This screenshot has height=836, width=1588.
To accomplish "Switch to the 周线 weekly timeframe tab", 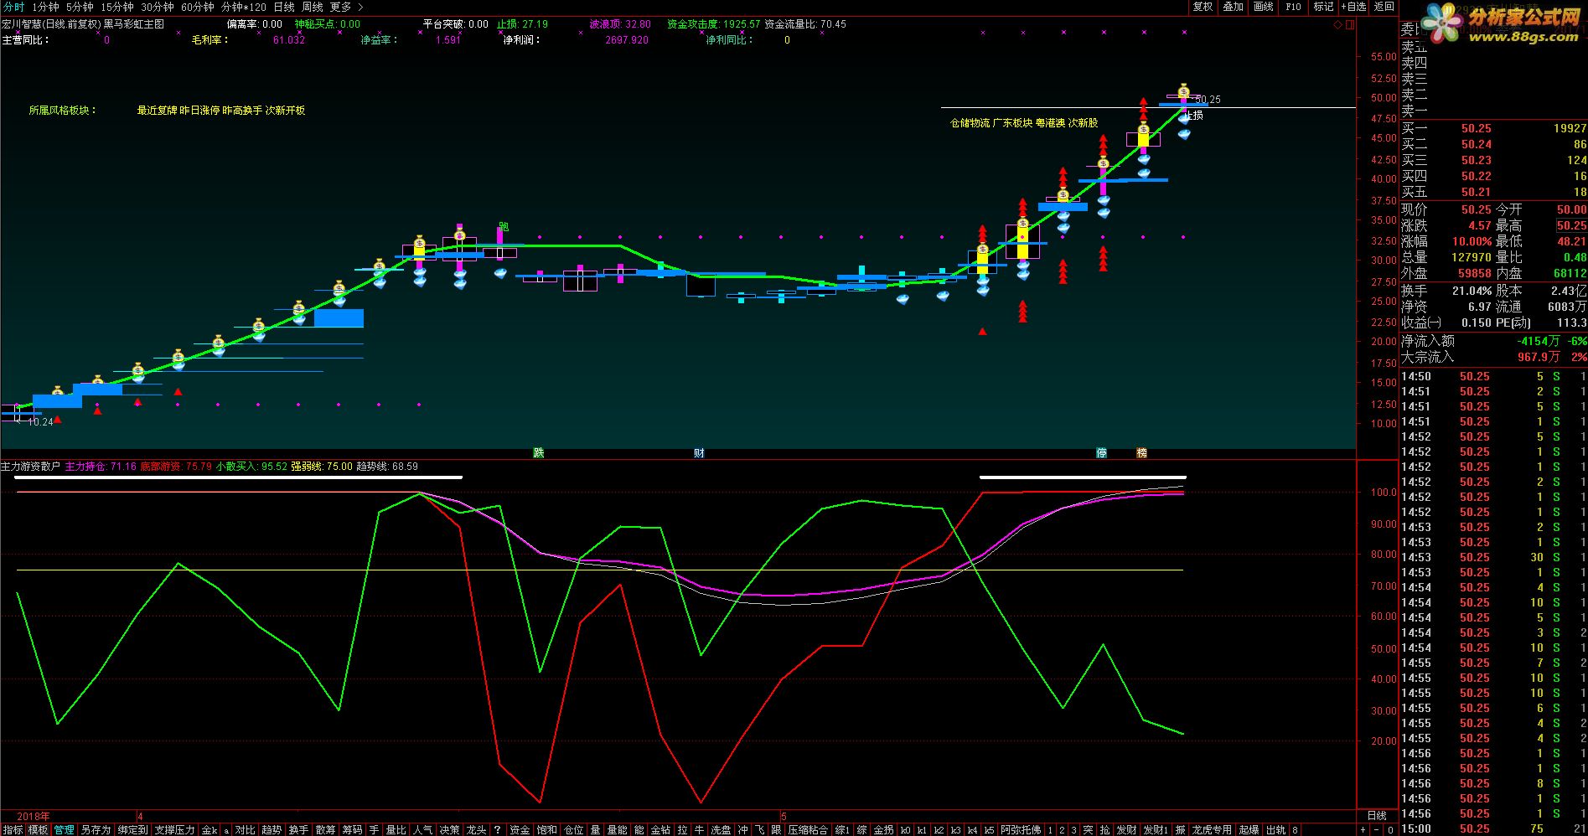I will click(x=312, y=7).
